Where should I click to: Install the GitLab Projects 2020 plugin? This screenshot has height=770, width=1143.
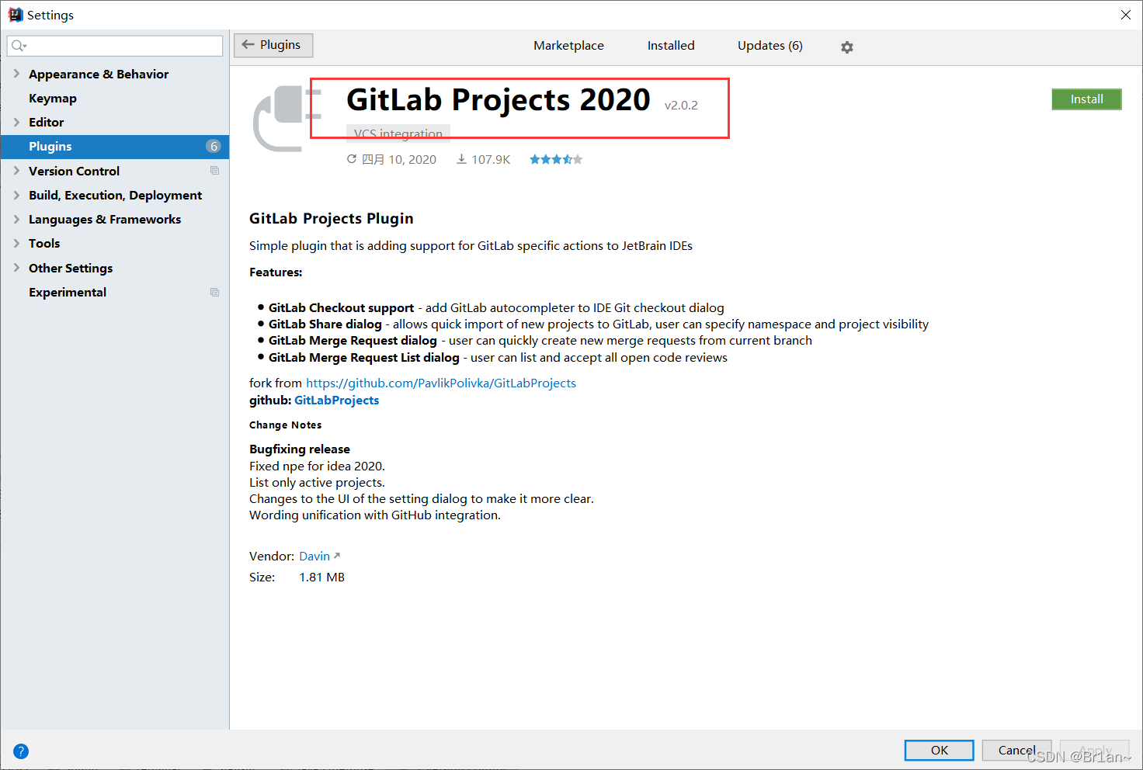click(1086, 99)
